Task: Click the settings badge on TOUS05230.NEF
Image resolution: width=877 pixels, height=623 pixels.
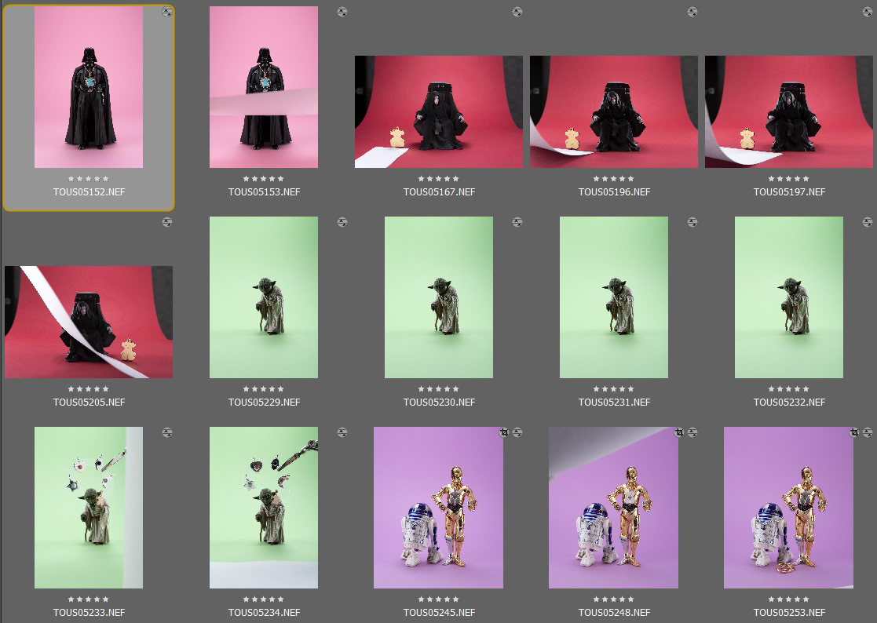Action: point(517,222)
